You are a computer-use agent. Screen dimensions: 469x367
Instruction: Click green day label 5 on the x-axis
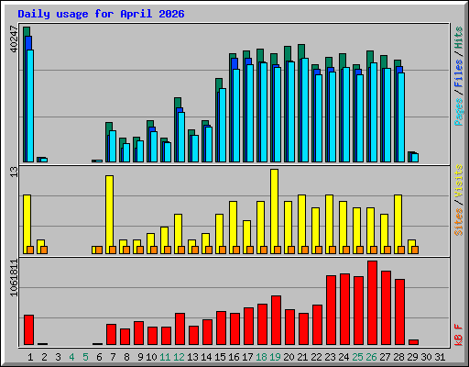coord(85,357)
